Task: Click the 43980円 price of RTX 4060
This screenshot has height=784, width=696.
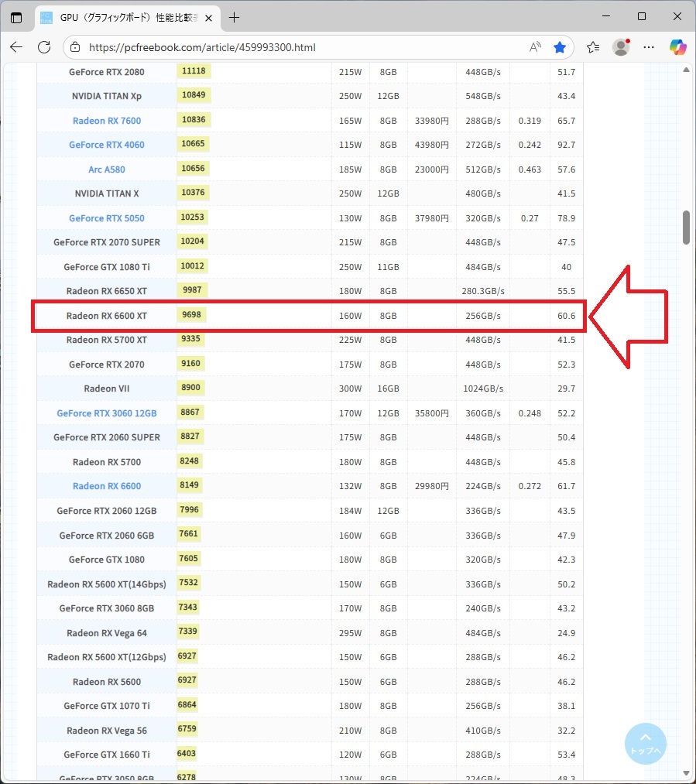Action: point(431,145)
